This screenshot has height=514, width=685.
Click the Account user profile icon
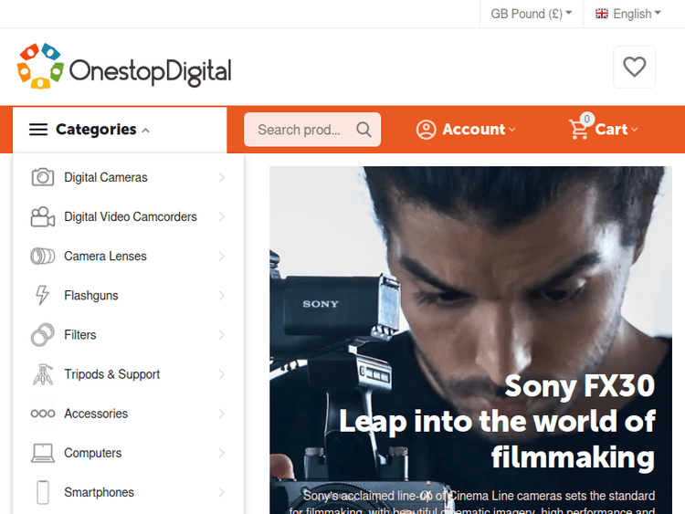coord(426,130)
